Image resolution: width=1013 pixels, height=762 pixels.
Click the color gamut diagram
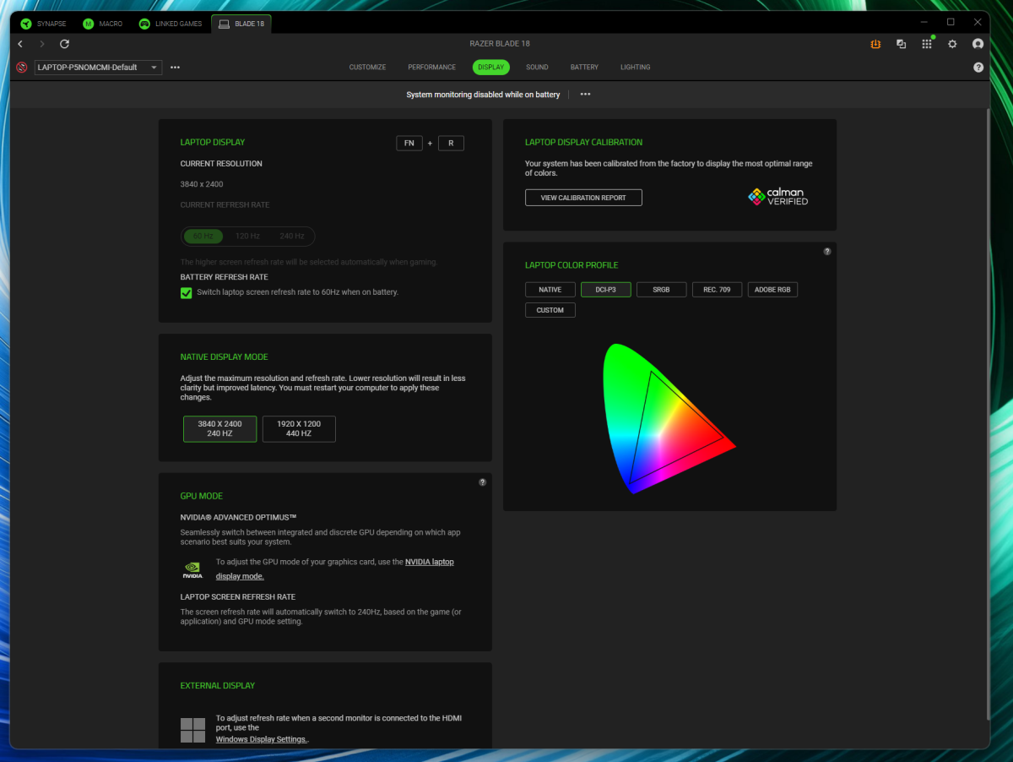(x=669, y=418)
